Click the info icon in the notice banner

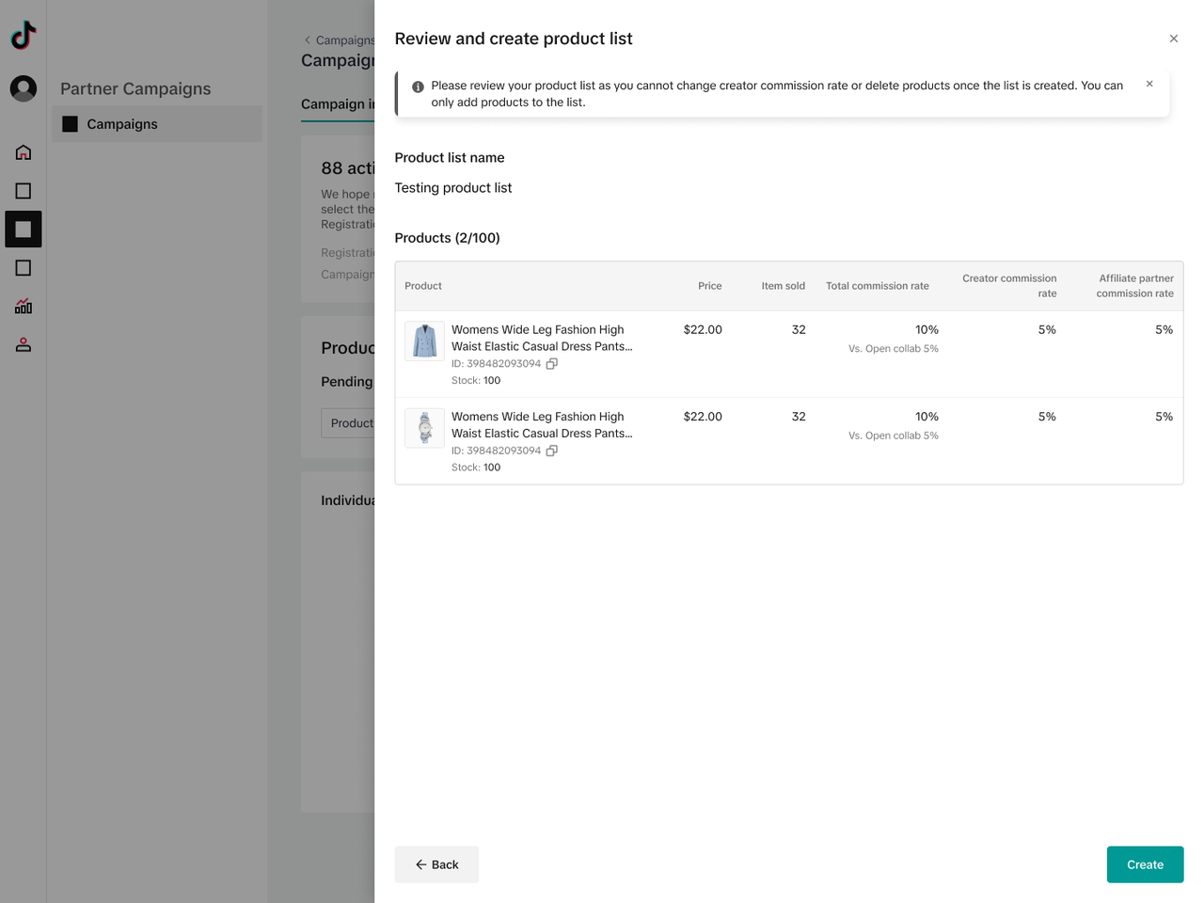click(x=418, y=87)
